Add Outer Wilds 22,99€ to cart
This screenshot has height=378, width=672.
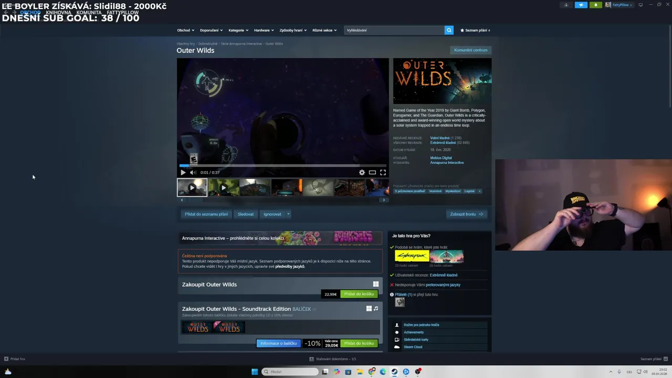coord(359,294)
